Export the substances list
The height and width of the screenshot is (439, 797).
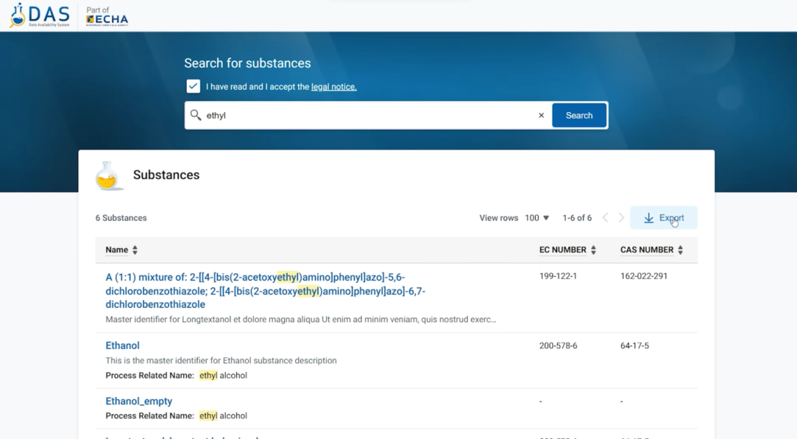click(x=663, y=218)
